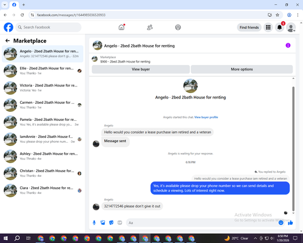This screenshot has height=243, width=303.
Task: Open the Pamela conversation
Action: (42, 122)
